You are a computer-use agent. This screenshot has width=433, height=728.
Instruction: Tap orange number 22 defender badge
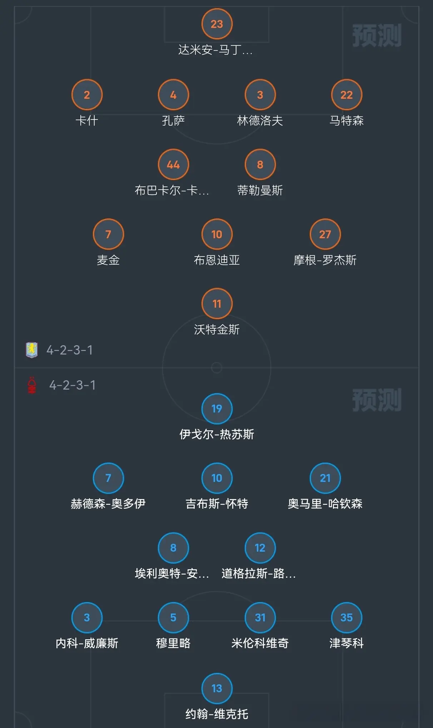(x=347, y=95)
